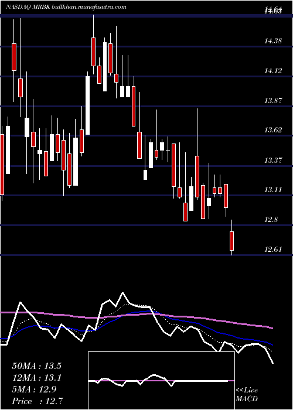Click the 13.37 price axis label
This screenshot has height=410, width=293.
pos(273,160)
